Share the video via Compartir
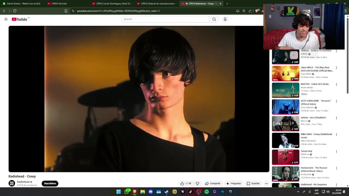 click(x=213, y=183)
